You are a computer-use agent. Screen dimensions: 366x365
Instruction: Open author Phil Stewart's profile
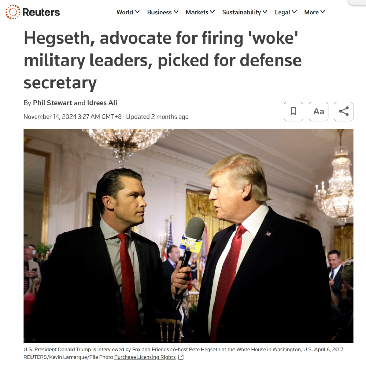[x=52, y=103]
